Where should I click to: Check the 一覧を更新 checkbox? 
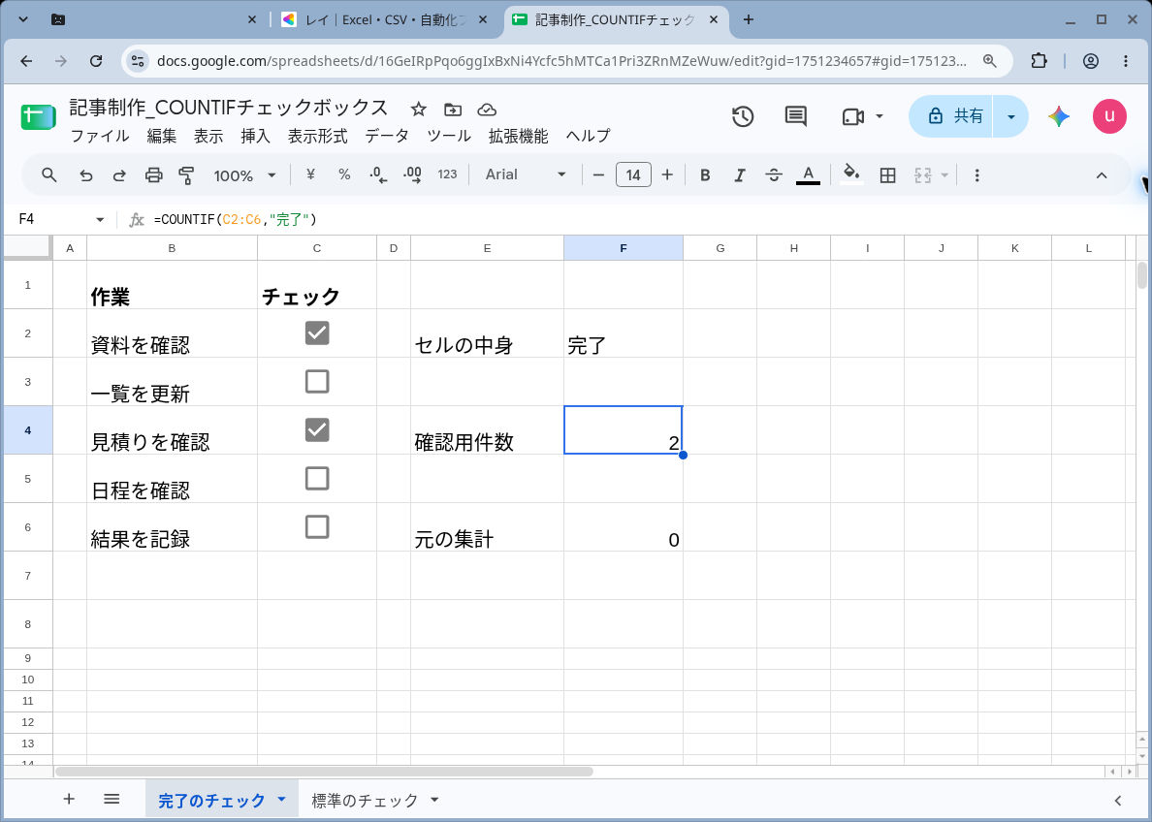point(317,381)
